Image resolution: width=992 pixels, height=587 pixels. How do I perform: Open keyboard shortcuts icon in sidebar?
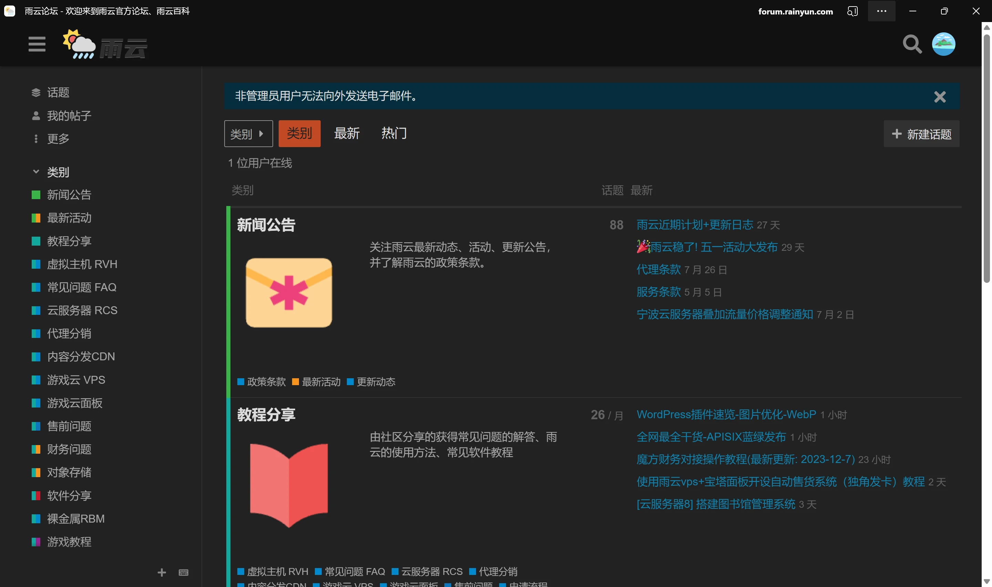tap(184, 573)
